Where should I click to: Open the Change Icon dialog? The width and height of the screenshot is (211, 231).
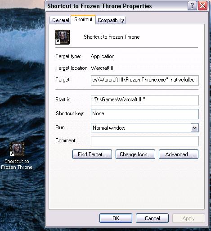(x=135, y=154)
